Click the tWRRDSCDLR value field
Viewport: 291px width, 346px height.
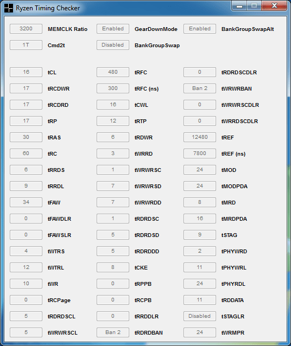(200, 121)
